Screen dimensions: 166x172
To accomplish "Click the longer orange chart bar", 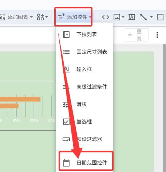I will [20, 99].
